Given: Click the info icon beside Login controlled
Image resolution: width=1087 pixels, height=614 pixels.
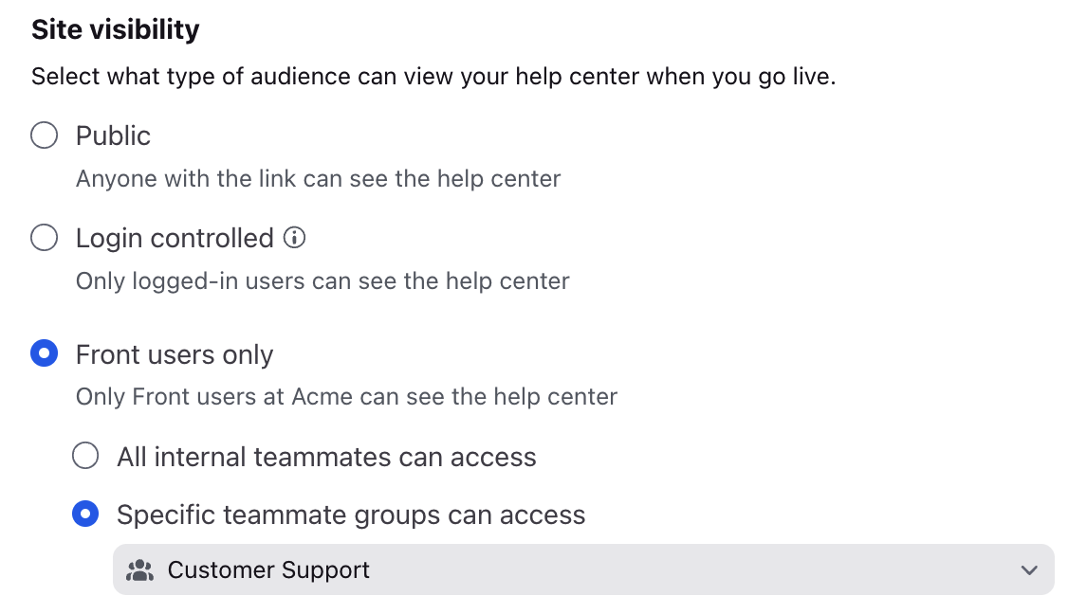Looking at the screenshot, I should pos(294,238).
